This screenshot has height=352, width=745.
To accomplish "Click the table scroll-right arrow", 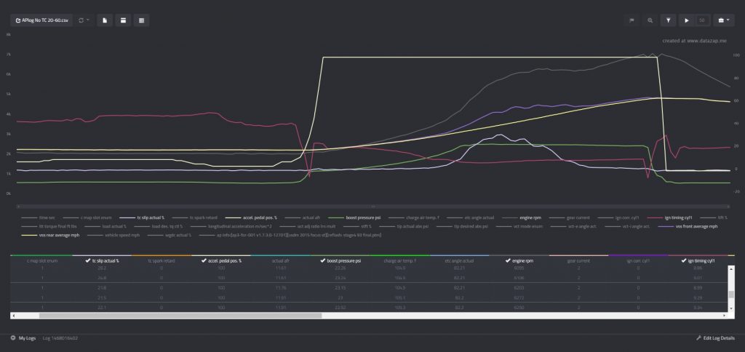I will coord(725,316).
